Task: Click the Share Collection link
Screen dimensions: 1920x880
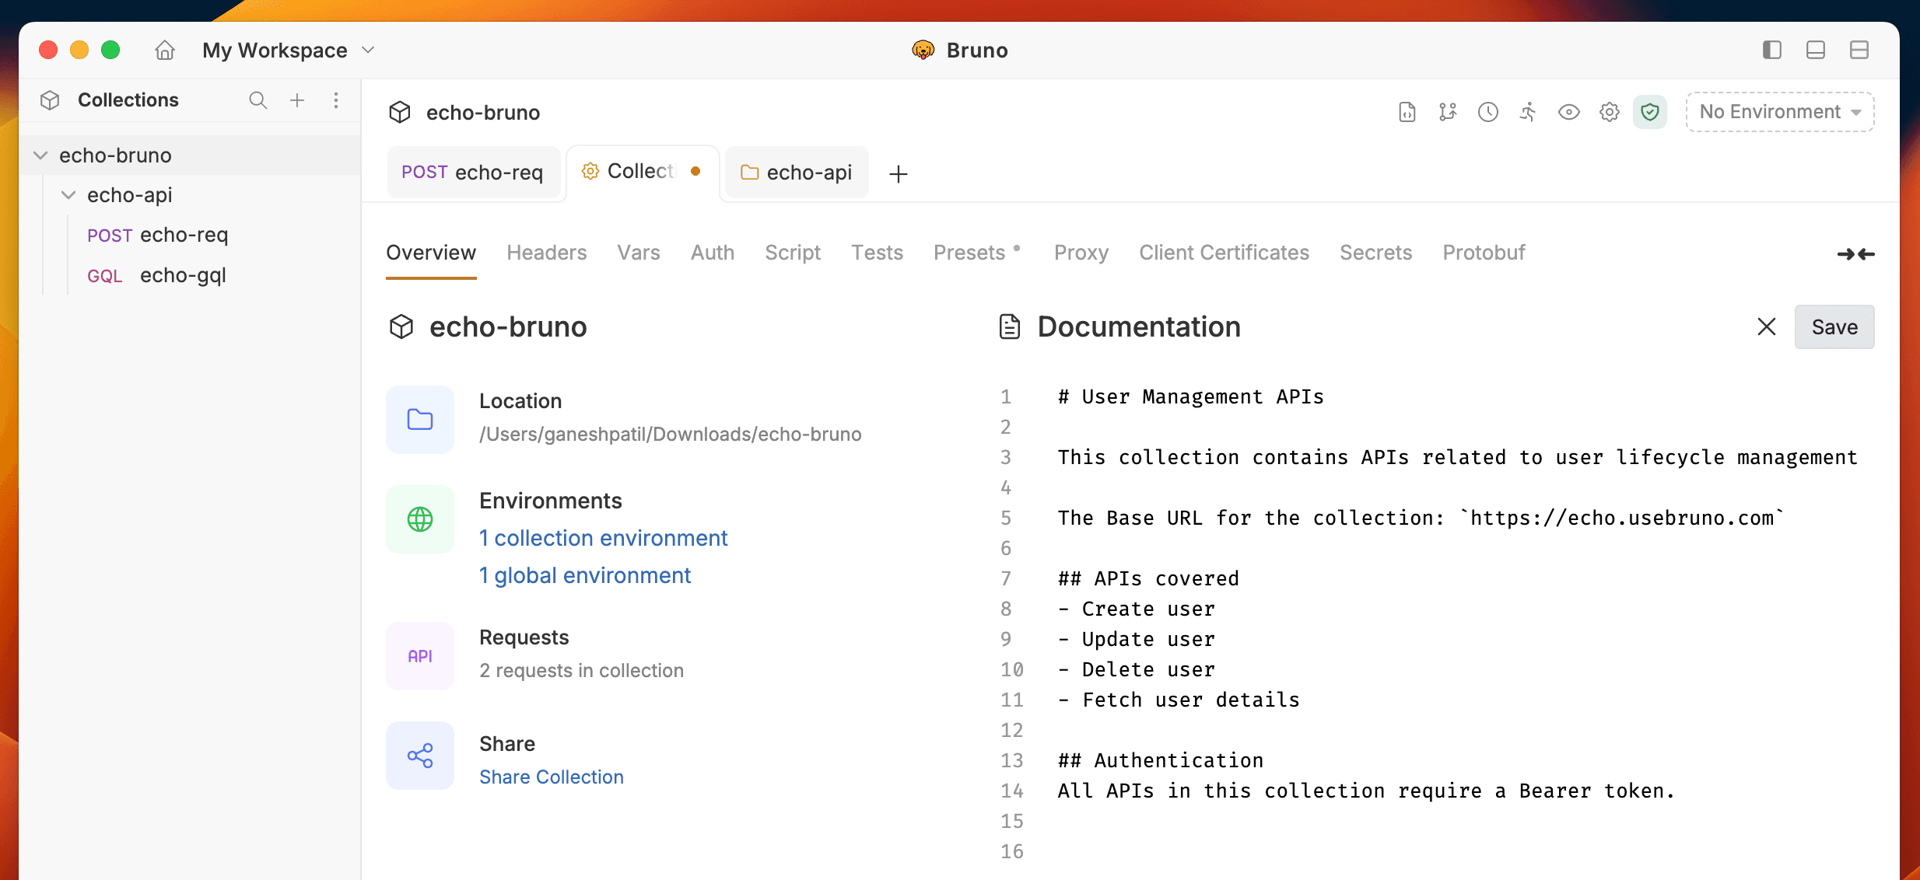Action: pos(551,777)
